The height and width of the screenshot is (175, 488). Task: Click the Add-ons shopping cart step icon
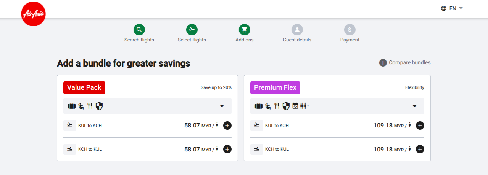tap(245, 30)
